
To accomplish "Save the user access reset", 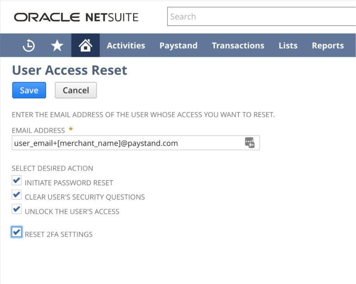I will pos(29,90).
